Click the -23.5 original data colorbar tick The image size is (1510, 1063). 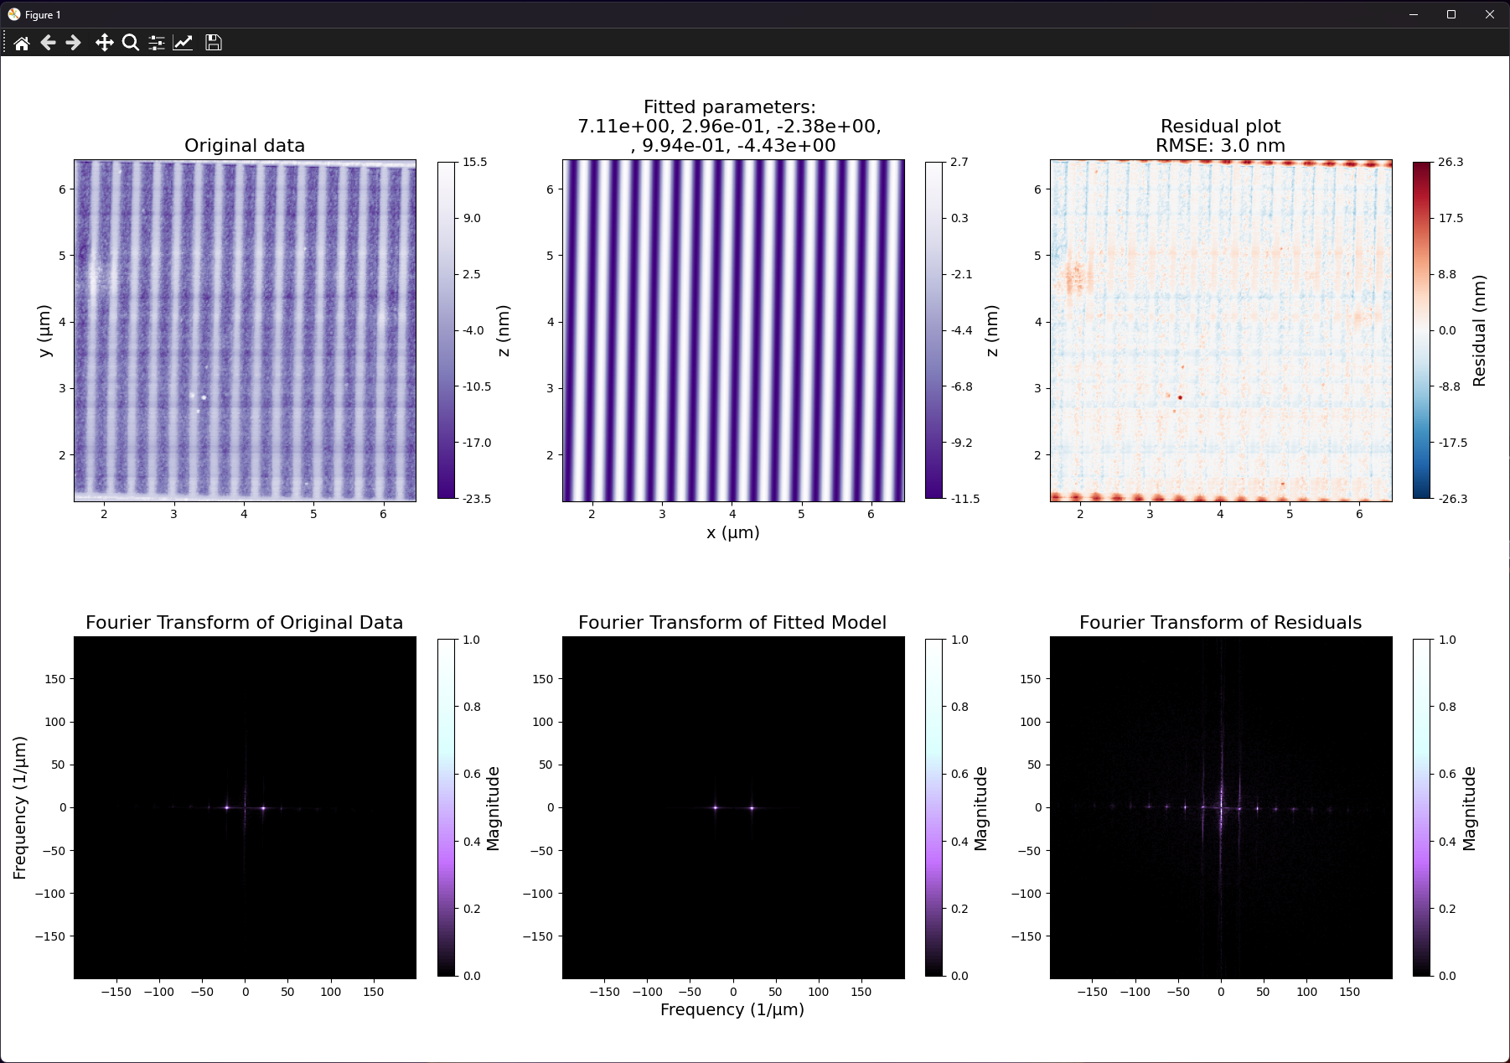(477, 499)
